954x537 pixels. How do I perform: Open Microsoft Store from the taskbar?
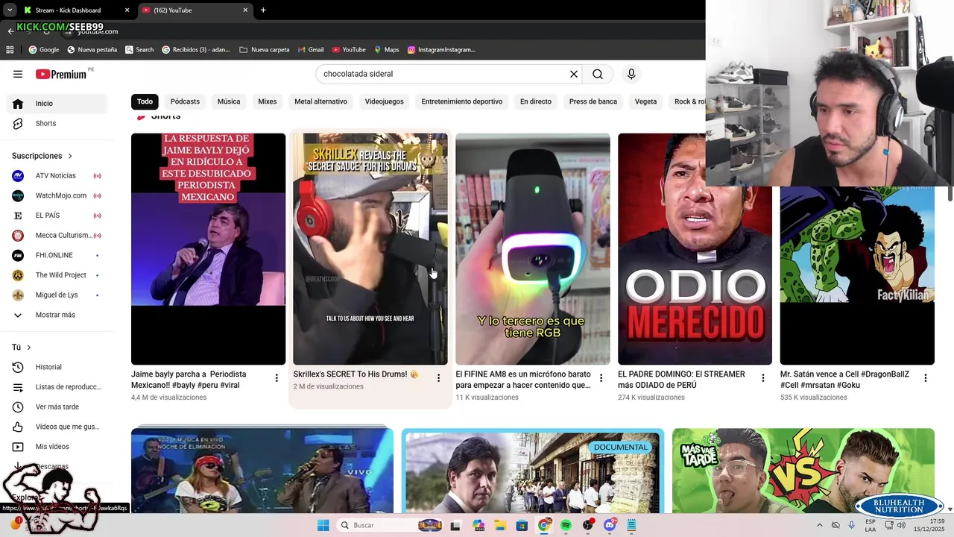(x=522, y=525)
